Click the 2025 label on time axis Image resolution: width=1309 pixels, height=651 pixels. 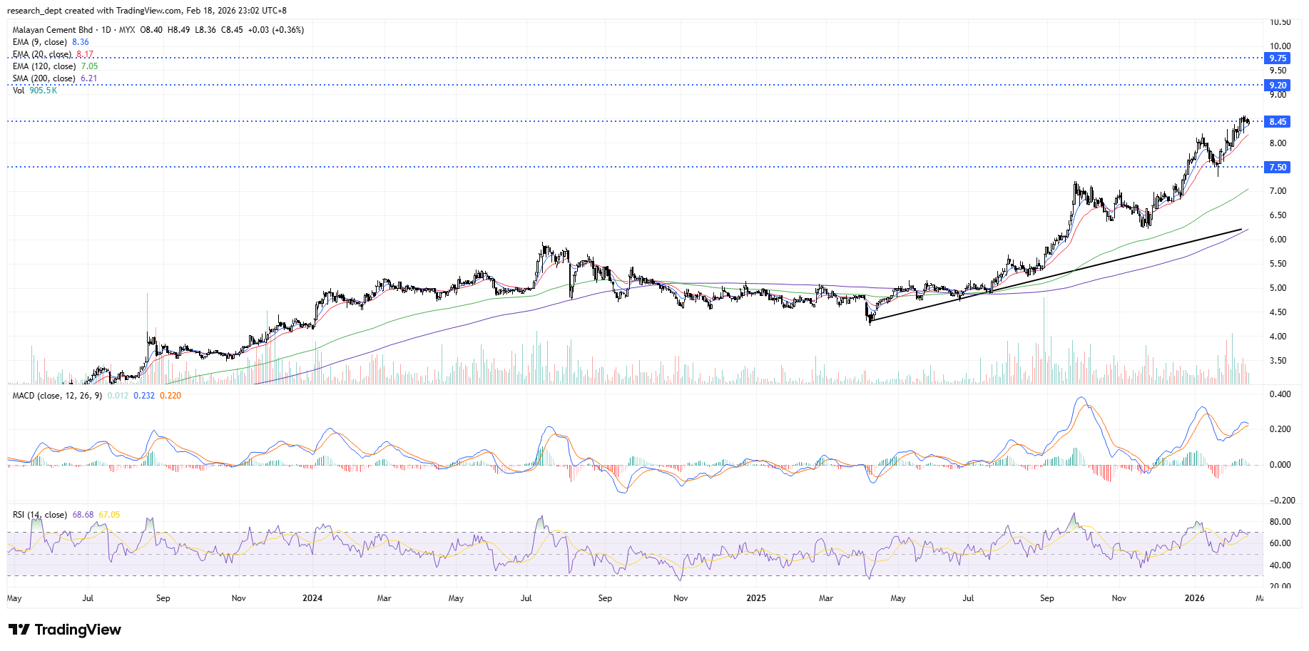755,598
